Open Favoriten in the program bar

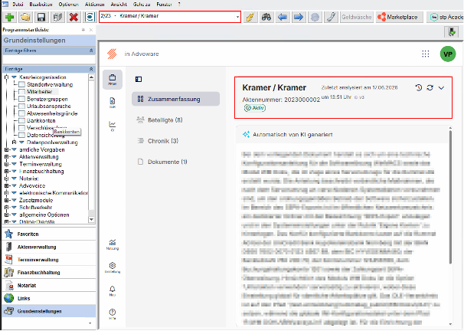coord(49,234)
